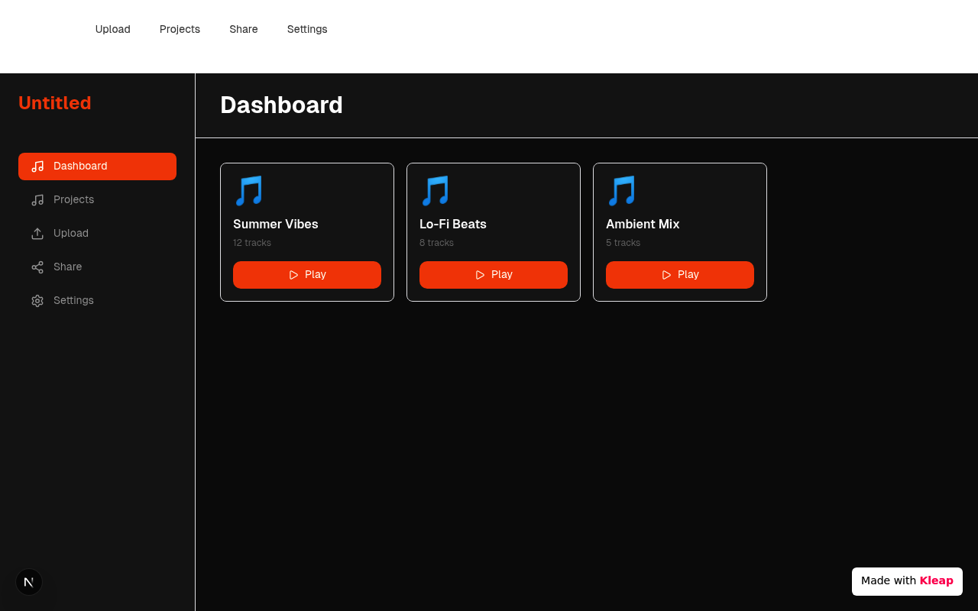Open Upload in the top navigation
Image resolution: width=978 pixels, height=611 pixels.
click(x=113, y=29)
